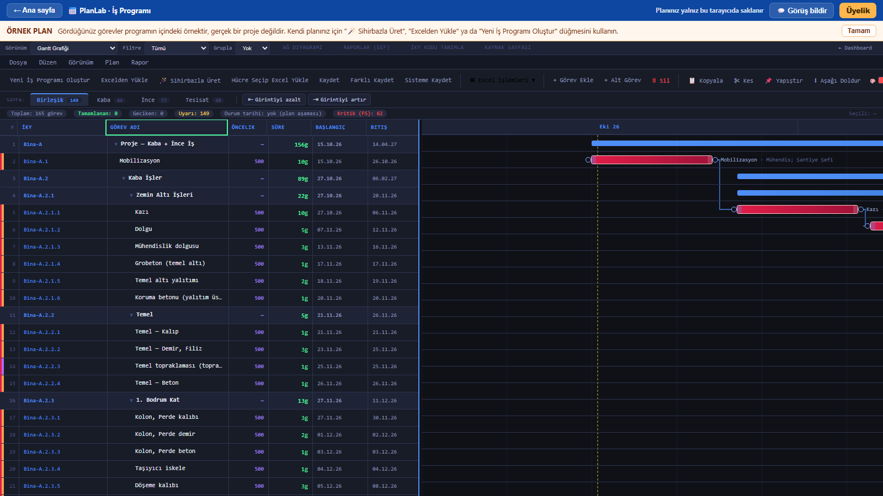This screenshot has height=496, width=883.
Task: Collapse the 1. Bodrum Kat group
Action: click(x=131, y=401)
